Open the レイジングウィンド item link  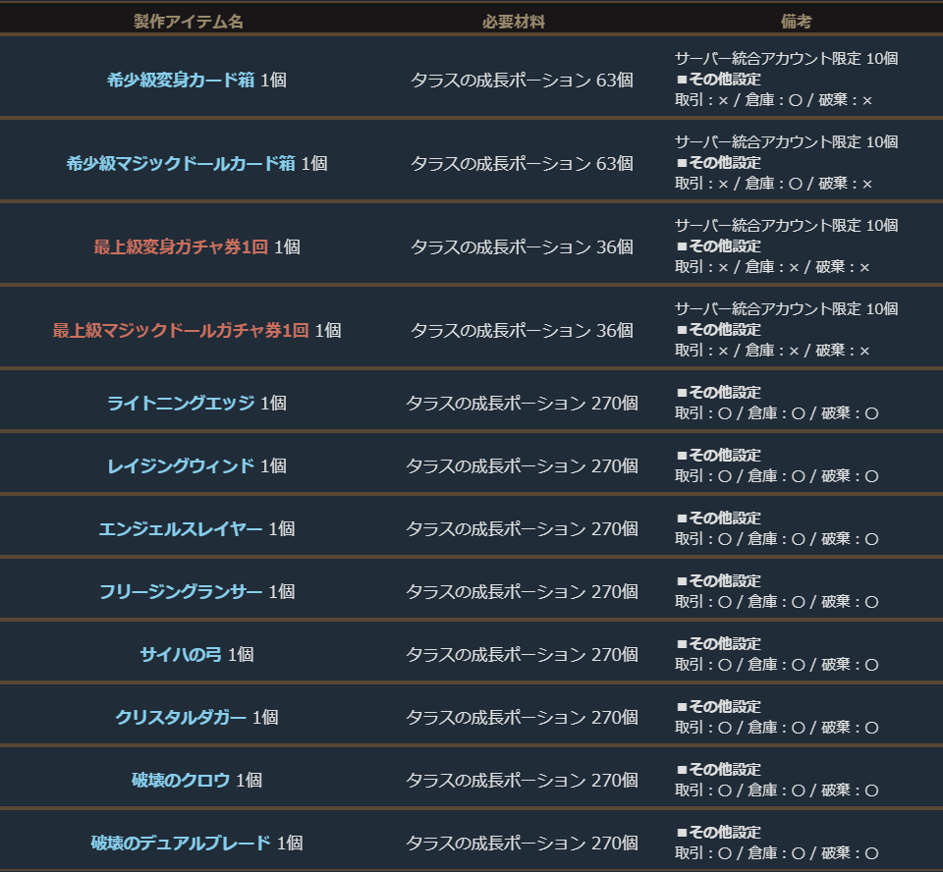(x=181, y=465)
